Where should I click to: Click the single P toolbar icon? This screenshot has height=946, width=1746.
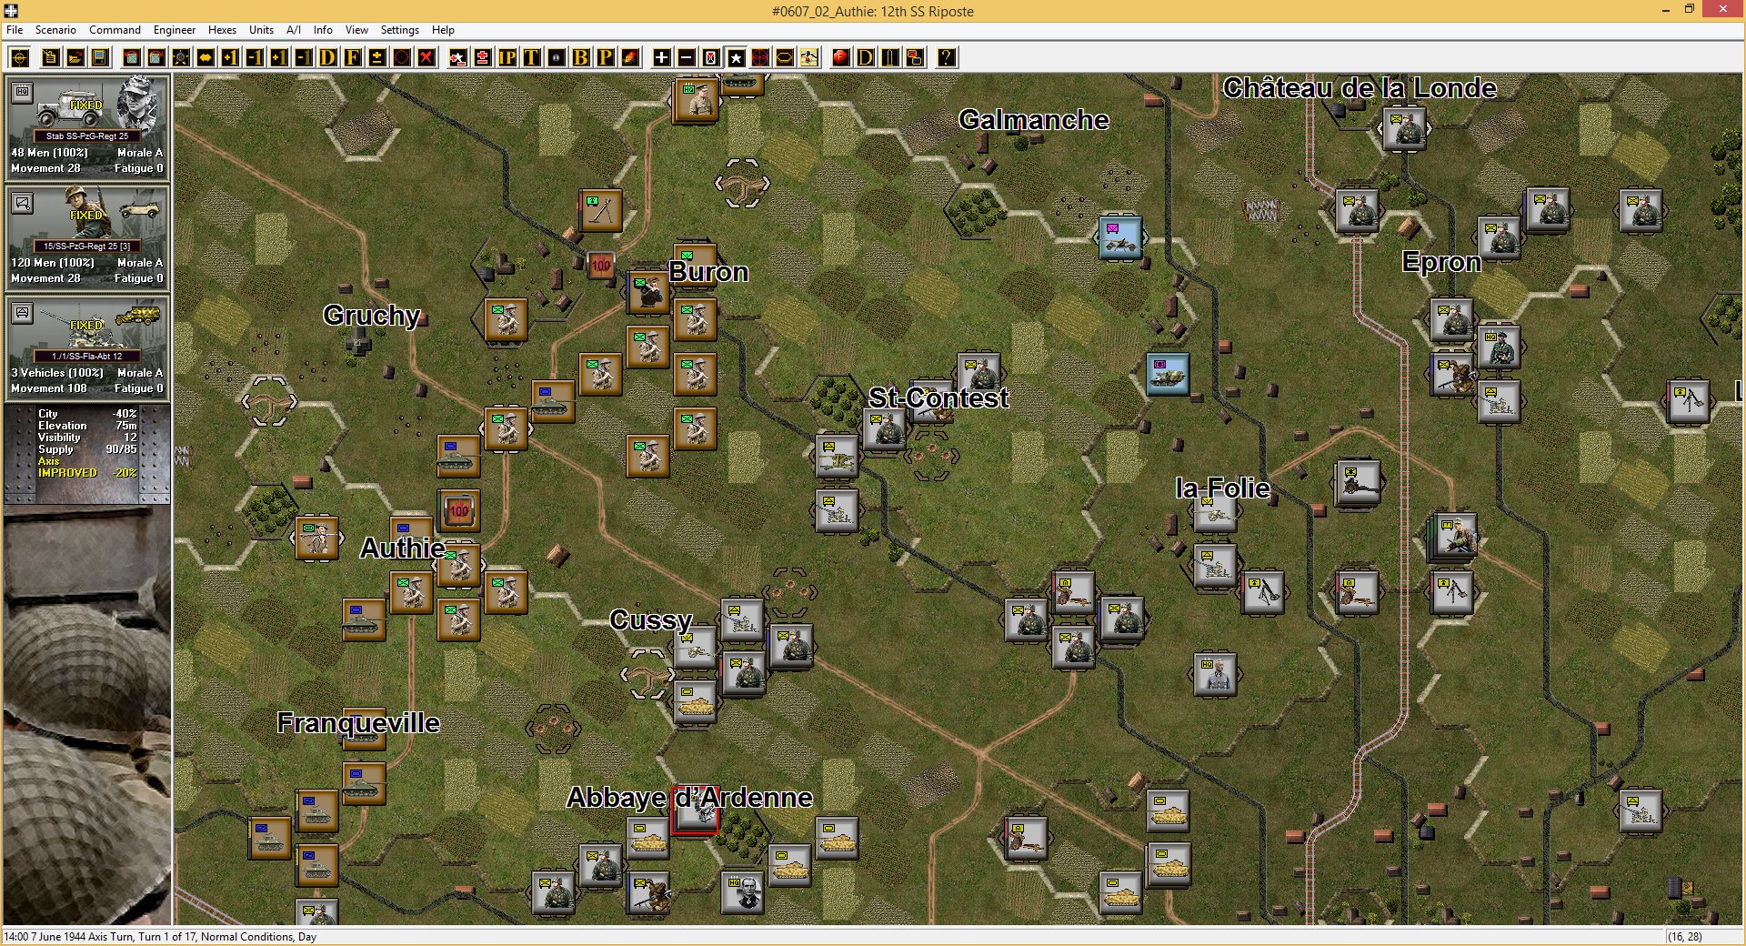click(605, 58)
